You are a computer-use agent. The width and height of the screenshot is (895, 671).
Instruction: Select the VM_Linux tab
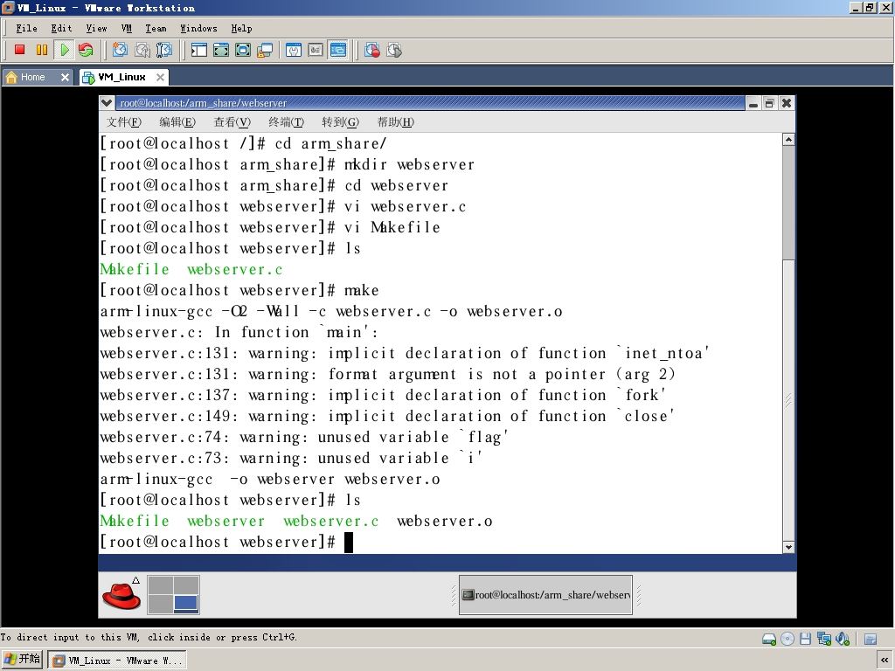pyautogui.click(x=121, y=77)
